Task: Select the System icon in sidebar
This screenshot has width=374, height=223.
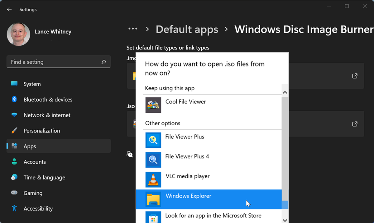Action: click(14, 84)
